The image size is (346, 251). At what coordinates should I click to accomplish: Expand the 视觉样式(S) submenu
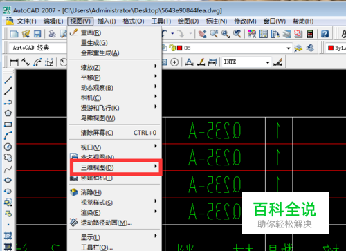click(x=115, y=203)
